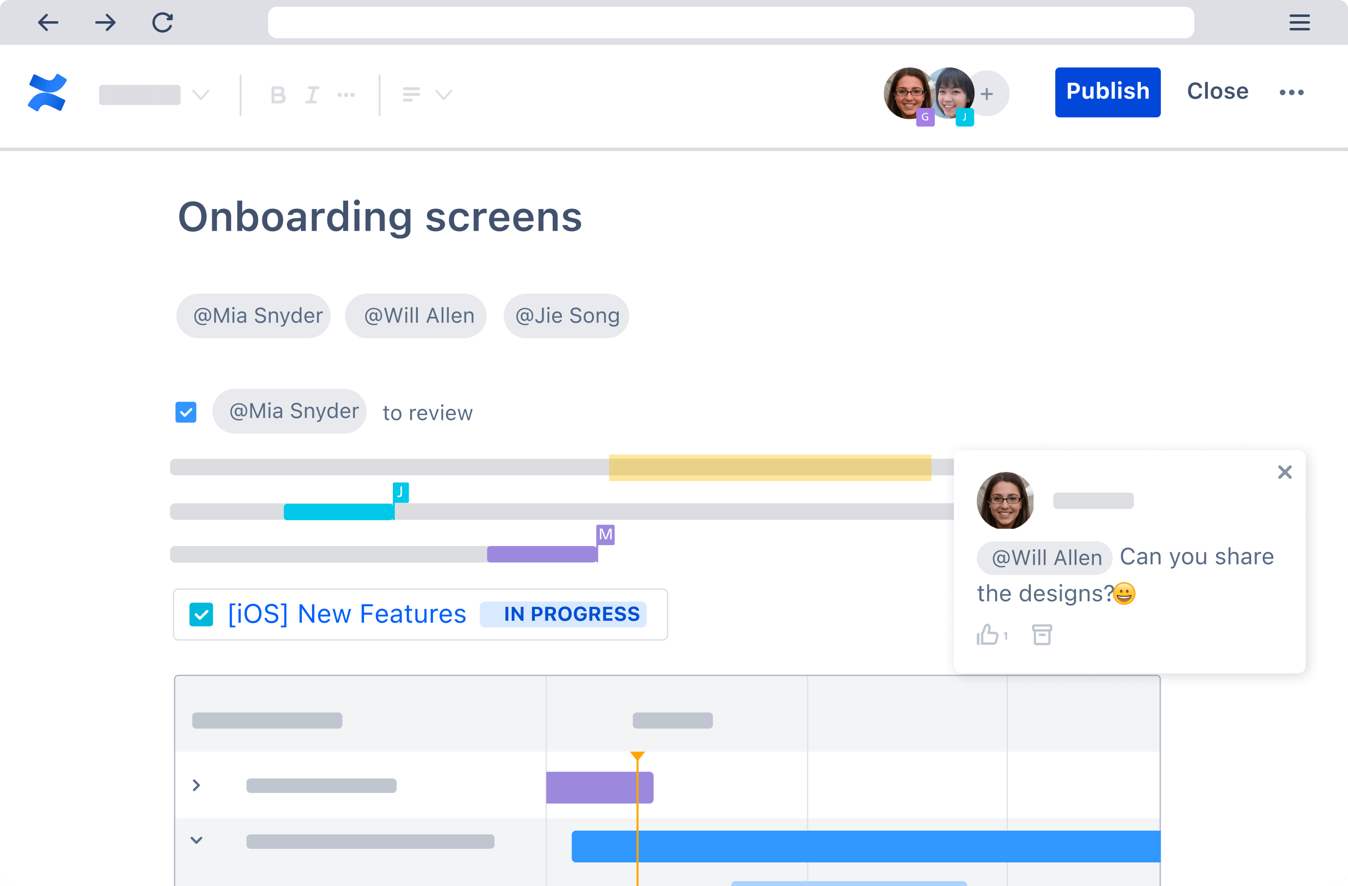Toggle bold text formatting

[278, 94]
